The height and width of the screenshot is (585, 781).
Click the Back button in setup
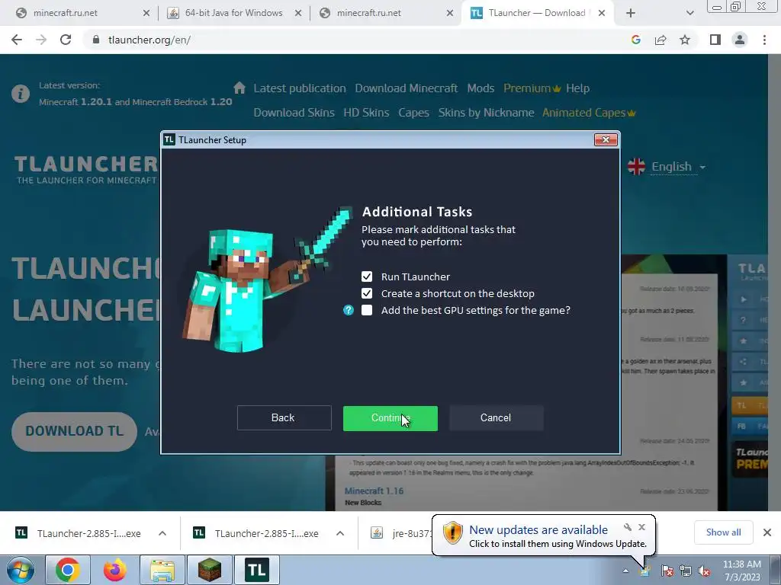point(284,418)
